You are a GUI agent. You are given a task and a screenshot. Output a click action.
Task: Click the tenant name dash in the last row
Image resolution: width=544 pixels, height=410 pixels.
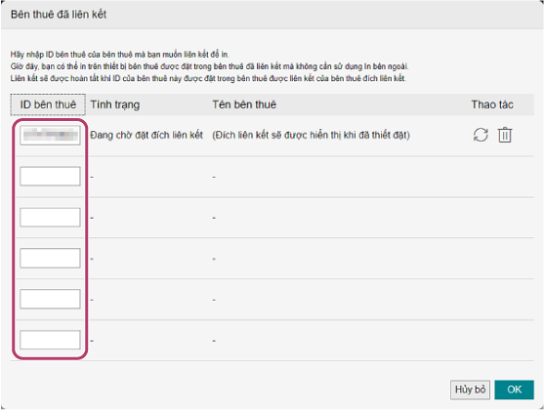pos(214,341)
